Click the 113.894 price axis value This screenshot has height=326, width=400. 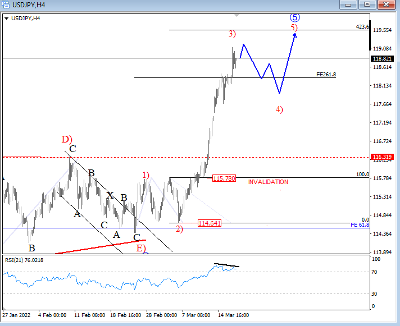pyautogui.click(x=382, y=252)
